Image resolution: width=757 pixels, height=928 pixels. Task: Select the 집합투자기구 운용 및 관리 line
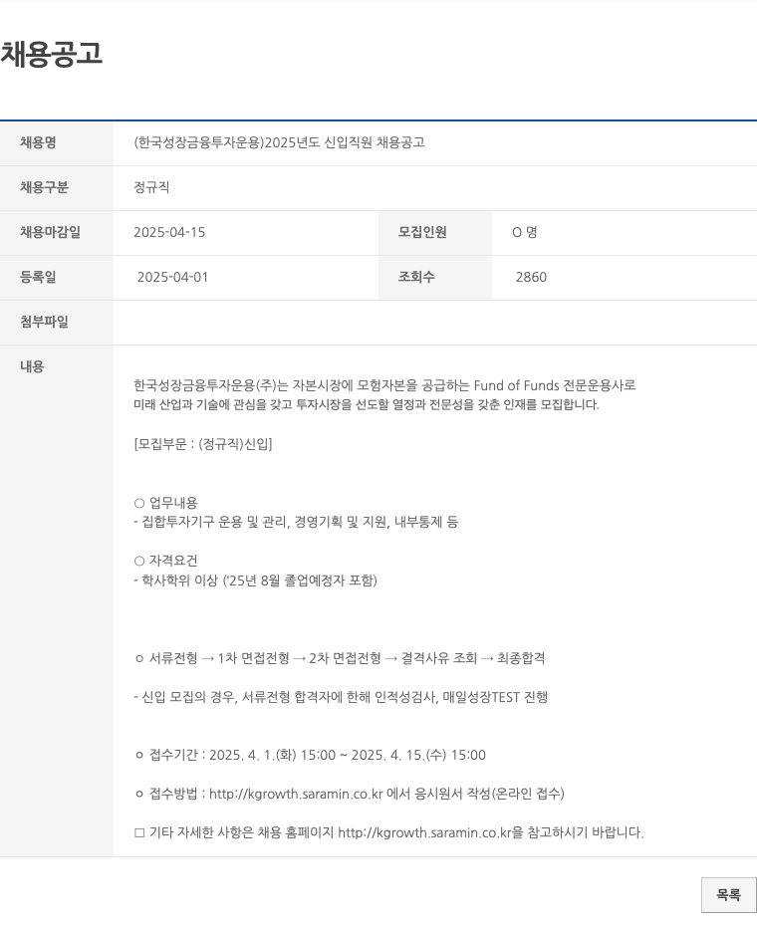[296, 522]
